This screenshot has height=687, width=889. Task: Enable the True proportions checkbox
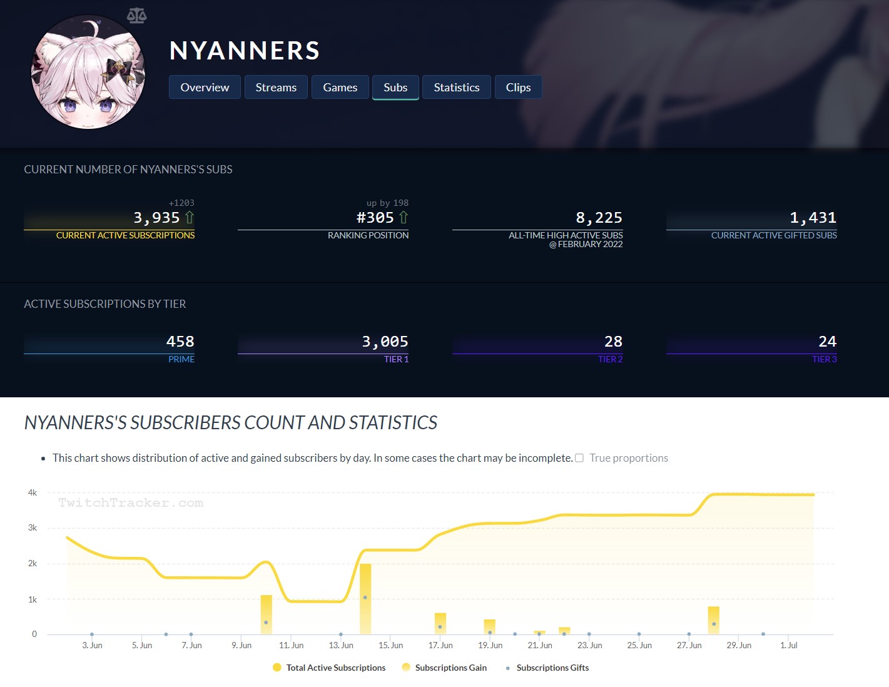[579, 458]
